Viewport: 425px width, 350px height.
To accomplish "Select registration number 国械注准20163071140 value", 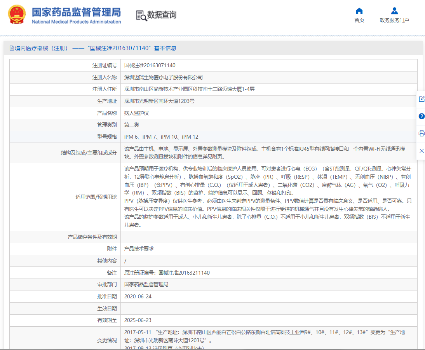I will pos(150,65).
